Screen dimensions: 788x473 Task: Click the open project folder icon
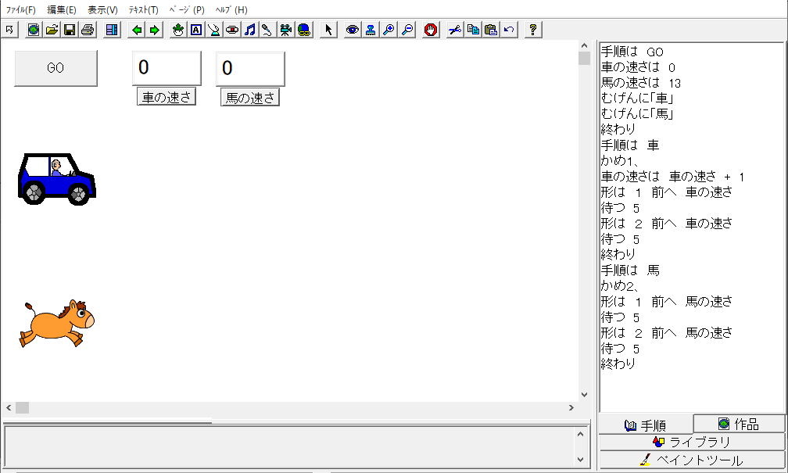[x=52, y=30]
